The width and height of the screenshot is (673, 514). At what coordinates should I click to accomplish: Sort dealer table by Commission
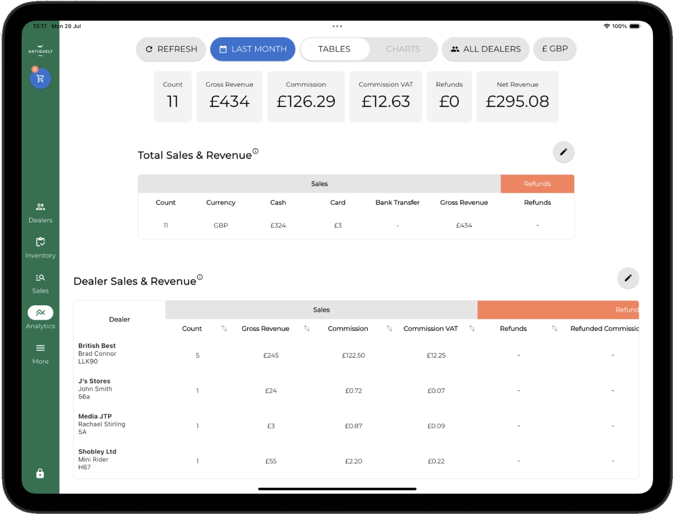[x=389, y=328]
